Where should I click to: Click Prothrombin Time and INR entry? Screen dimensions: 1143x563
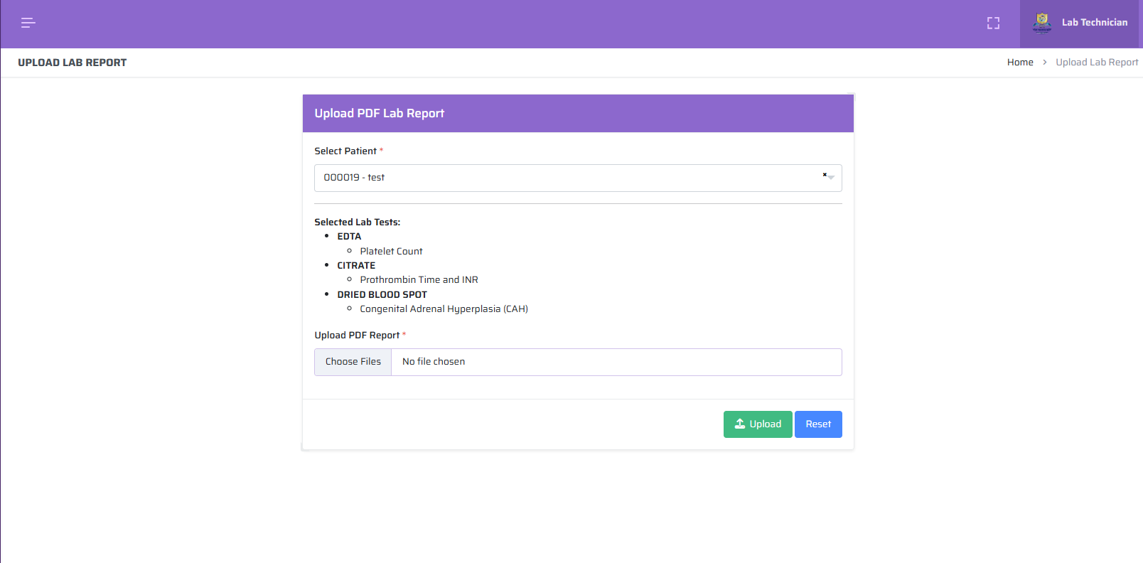[x=419, y=280]
